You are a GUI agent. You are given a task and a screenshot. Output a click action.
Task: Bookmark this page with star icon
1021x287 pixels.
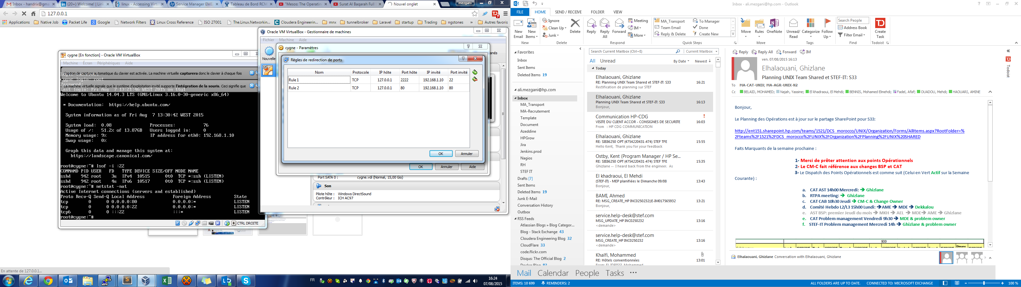click(474, 13)
